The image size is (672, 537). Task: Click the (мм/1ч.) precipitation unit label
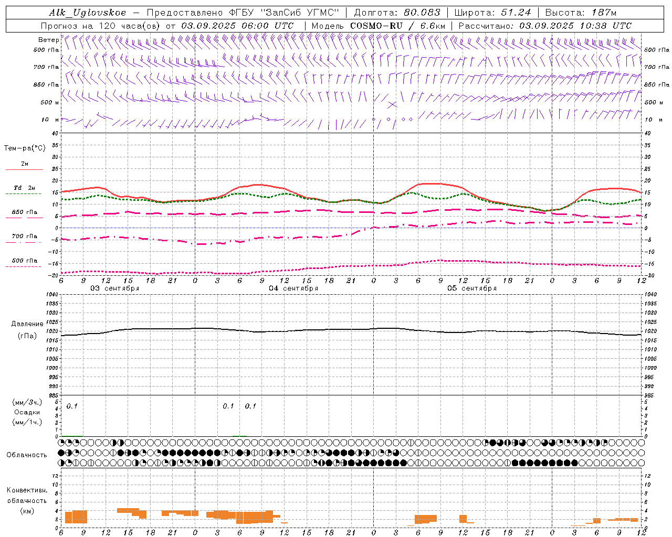pyautogui.click(x=27, y=422)
